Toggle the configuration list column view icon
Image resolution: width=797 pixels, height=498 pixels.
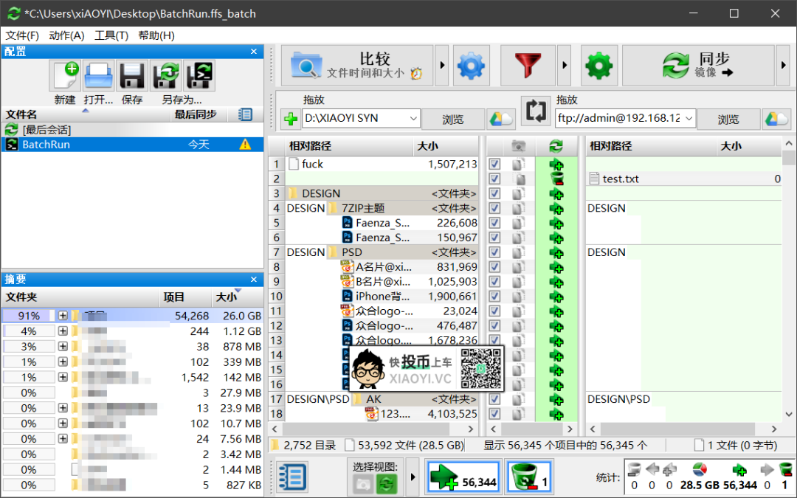pyautogui.click(x=245, y=114)
